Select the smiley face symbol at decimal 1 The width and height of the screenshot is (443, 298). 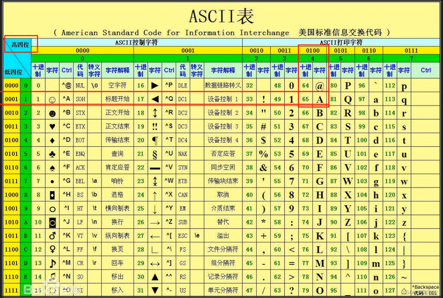pyautogui.click(x=52, y=99)
